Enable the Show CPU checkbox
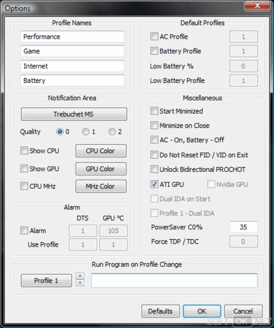This screenshot has width=274, height=328. click(x=24, y=151)
